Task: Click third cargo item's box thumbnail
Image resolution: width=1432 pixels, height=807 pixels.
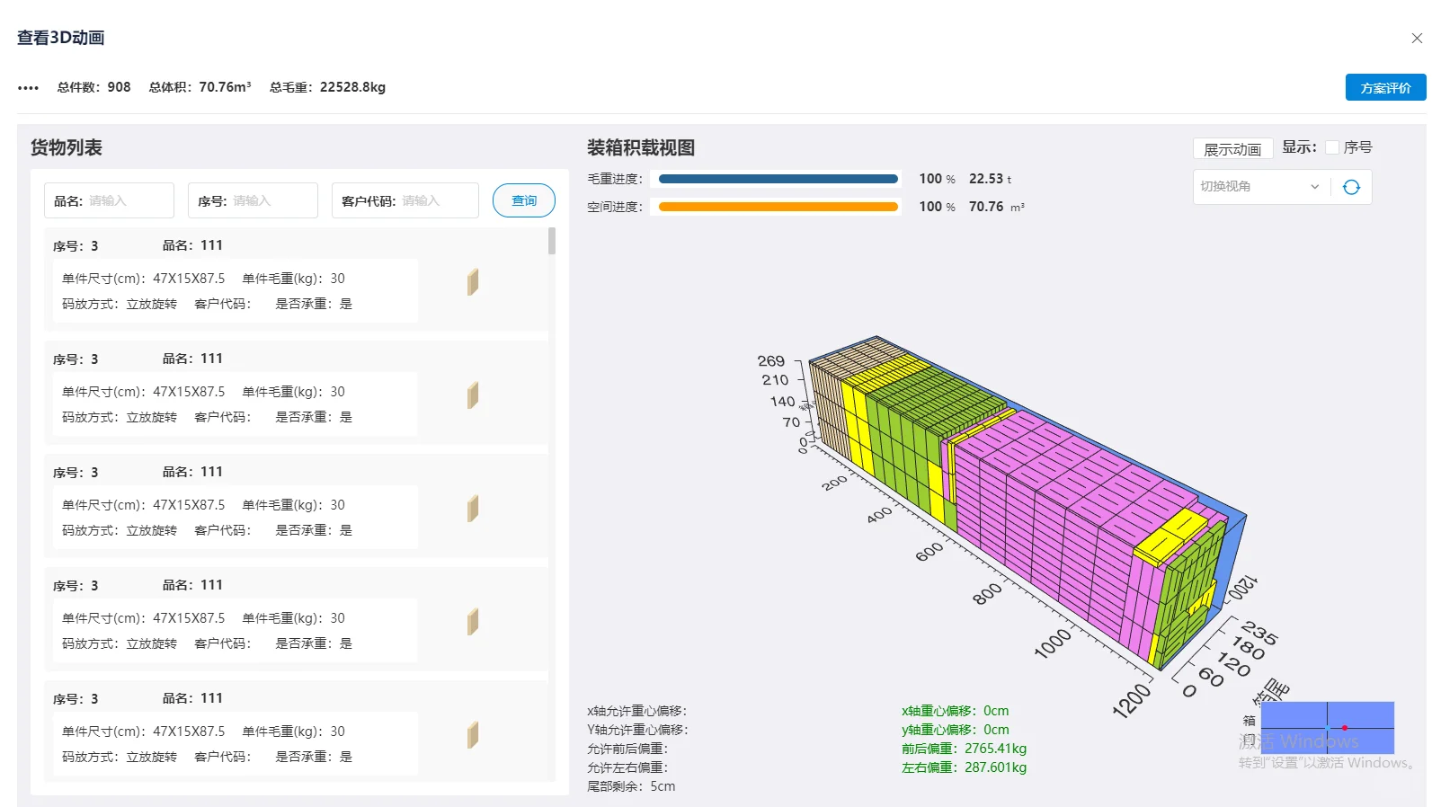Action: [x=473, y=509]
